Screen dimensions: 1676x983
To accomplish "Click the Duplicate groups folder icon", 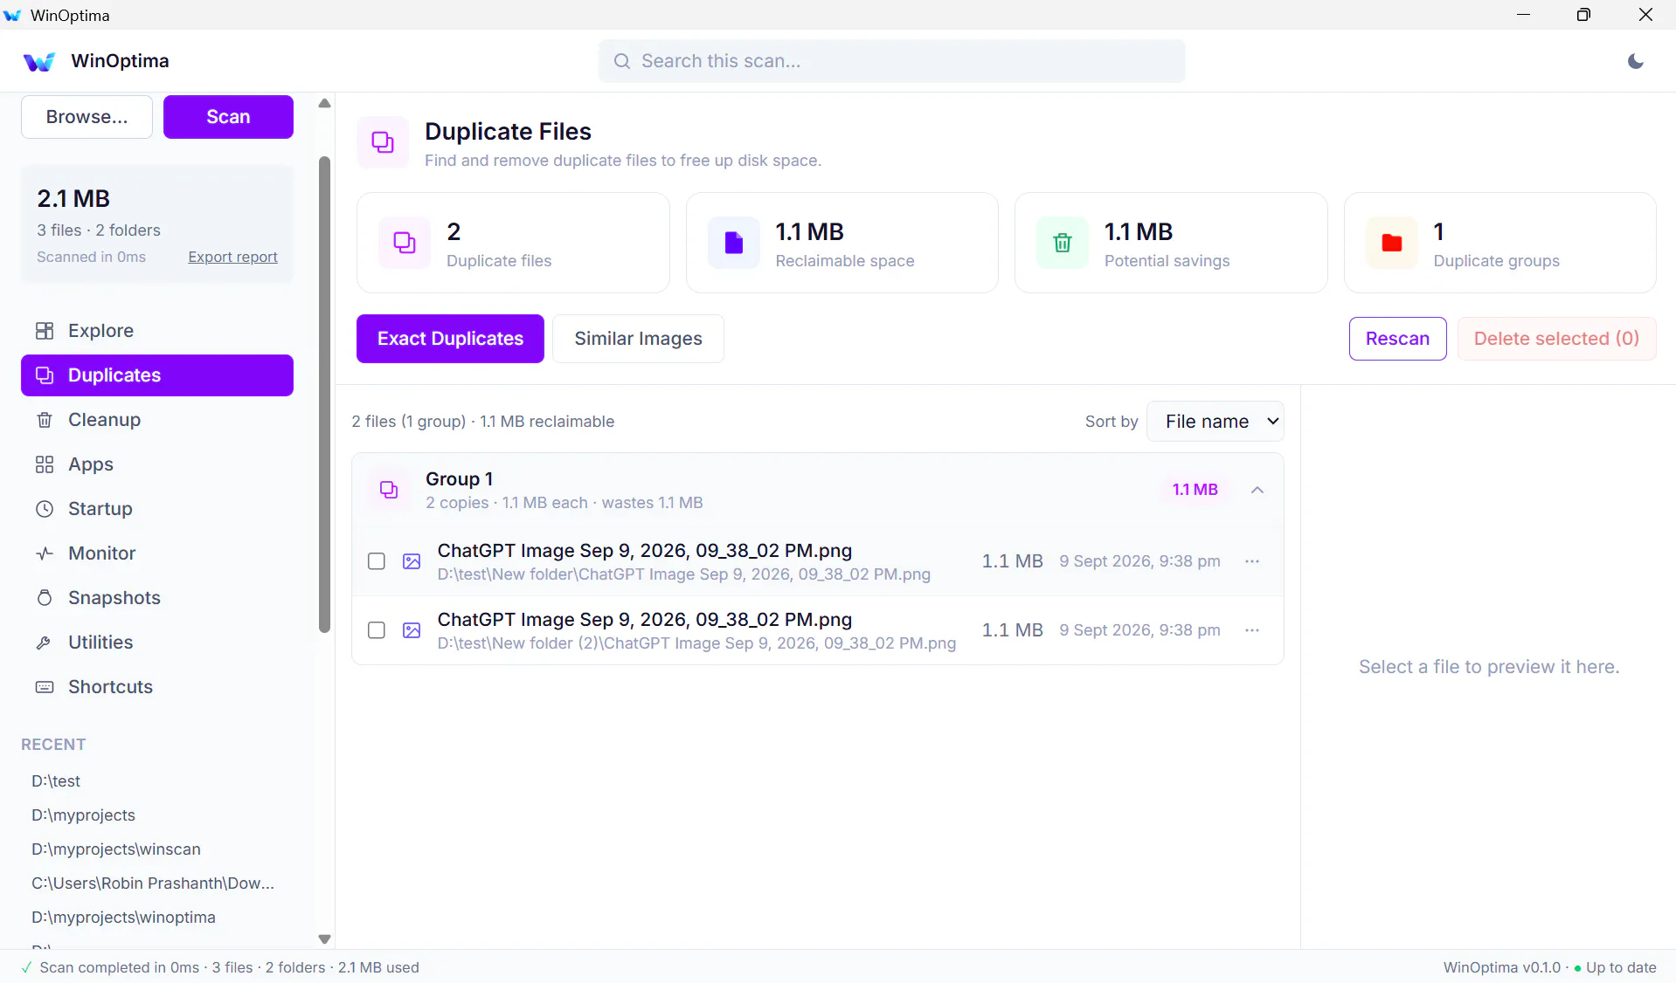I will tap(1392, 243).
